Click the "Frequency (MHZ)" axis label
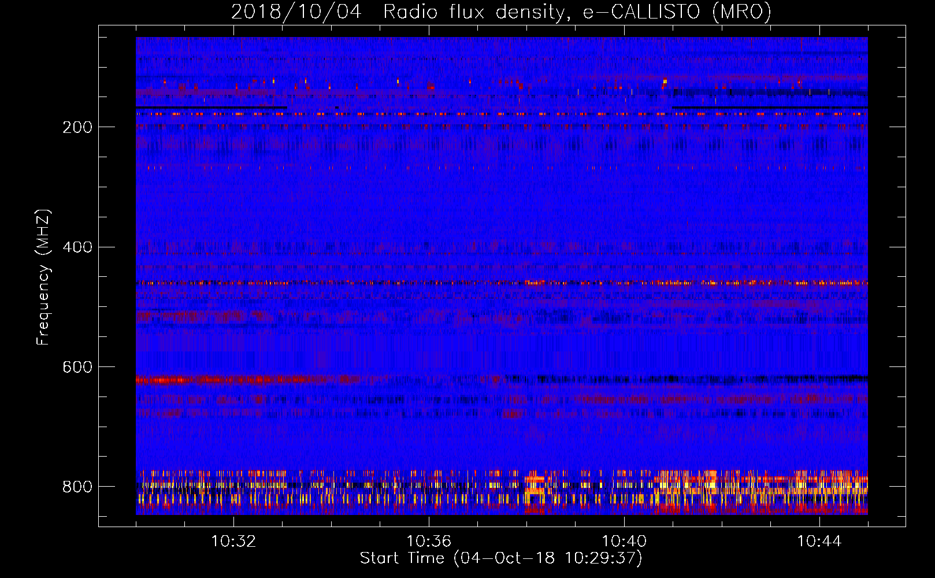The image size is (935, 578). 43,277
